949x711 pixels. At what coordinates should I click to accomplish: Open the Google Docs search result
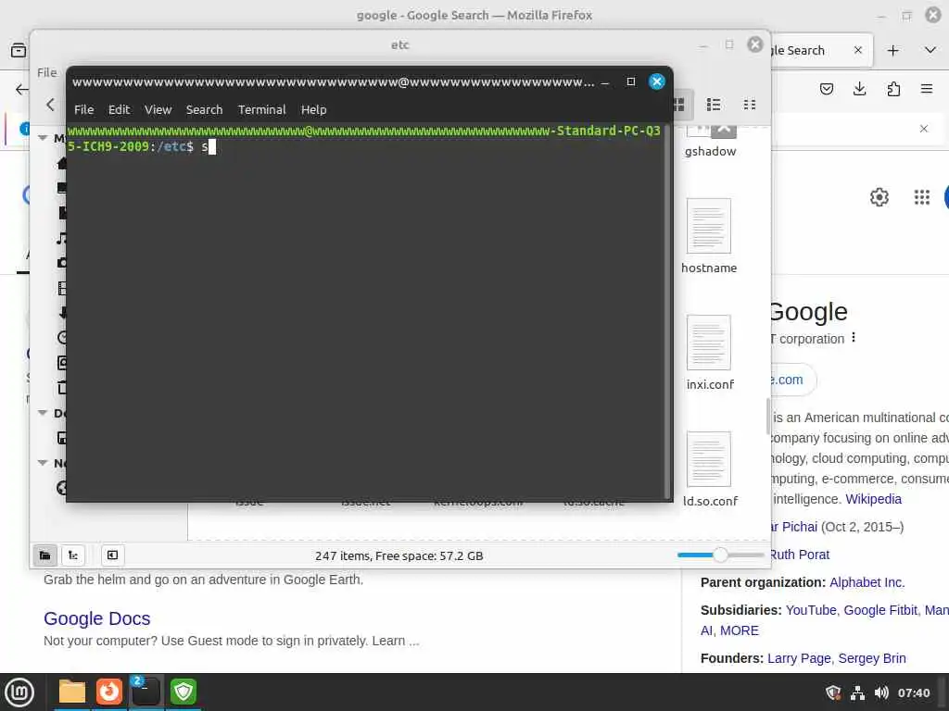[x=96, y=618]
